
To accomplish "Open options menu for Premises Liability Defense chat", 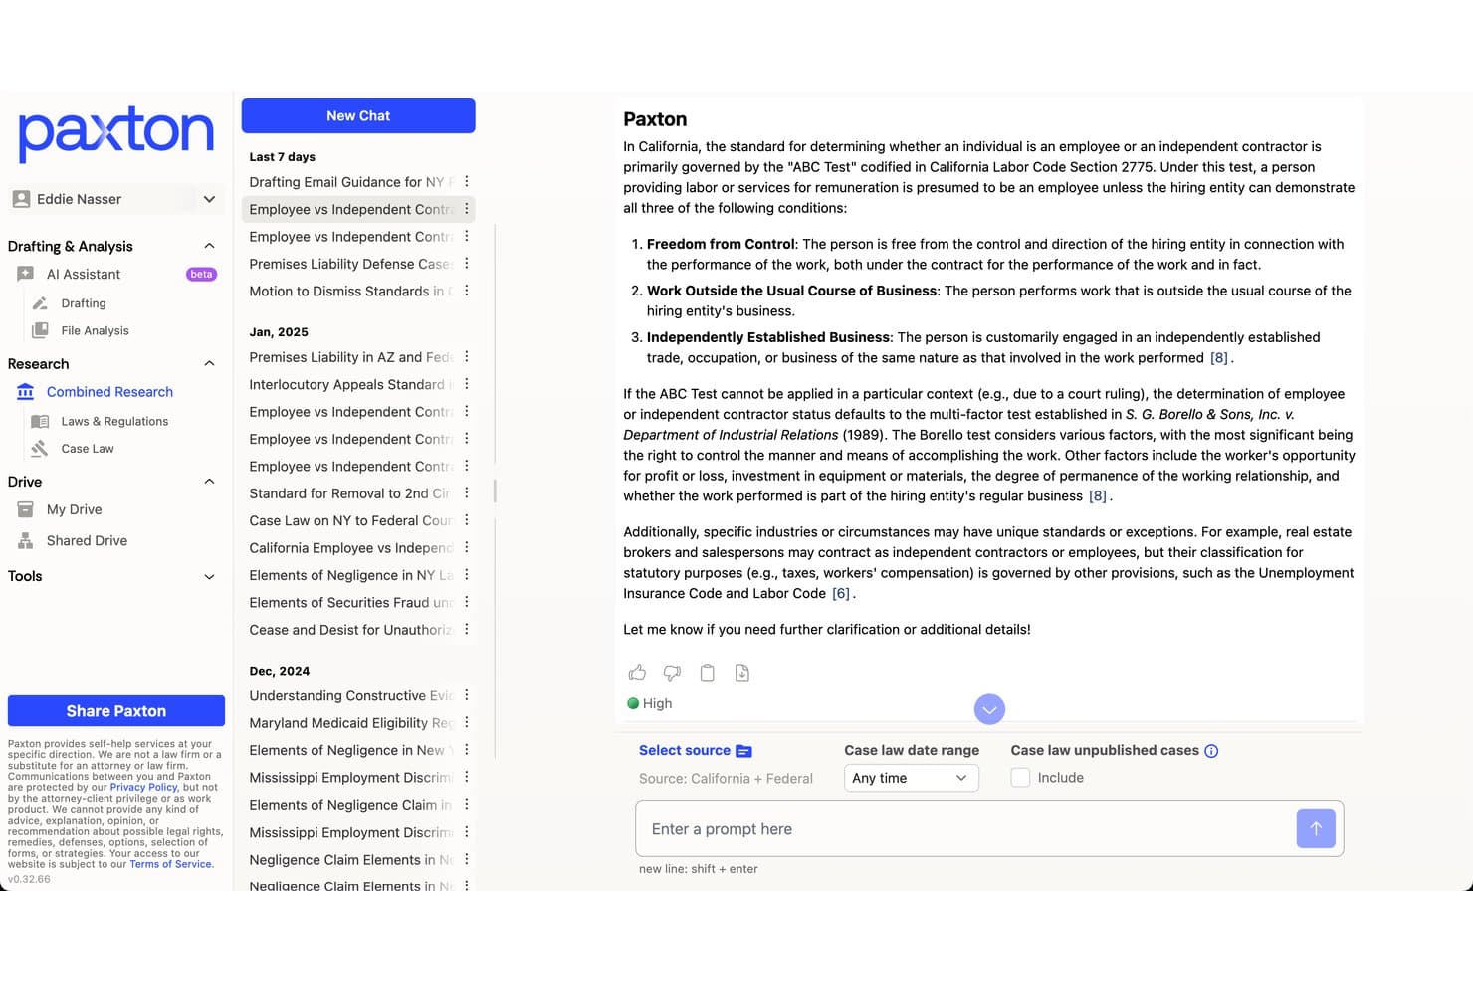I will tap(467, 264).
